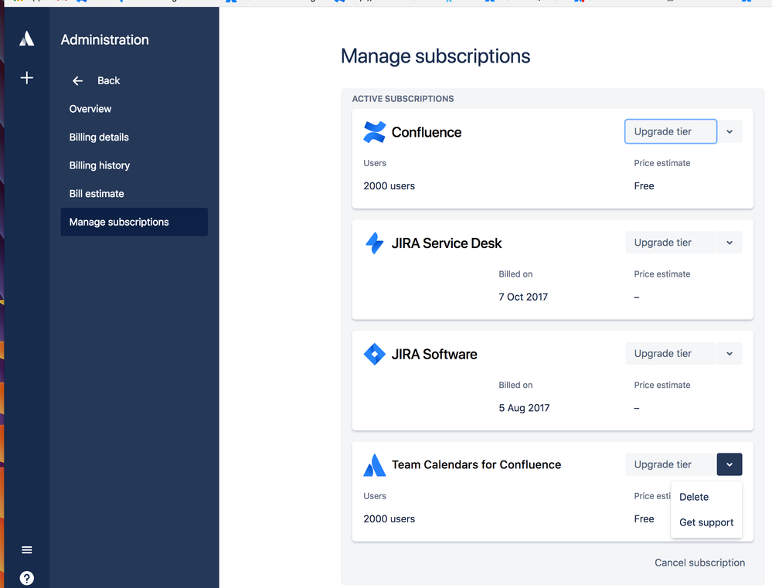772x588 pixels.
Task: Click JIRA Service Desk's Price estimate label
Action: tap(662, 274)
